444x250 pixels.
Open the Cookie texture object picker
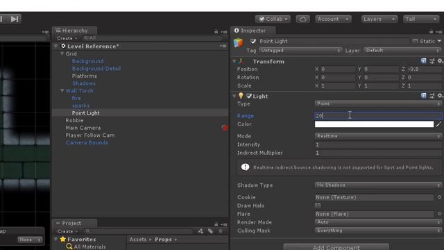tap(439, 197)
